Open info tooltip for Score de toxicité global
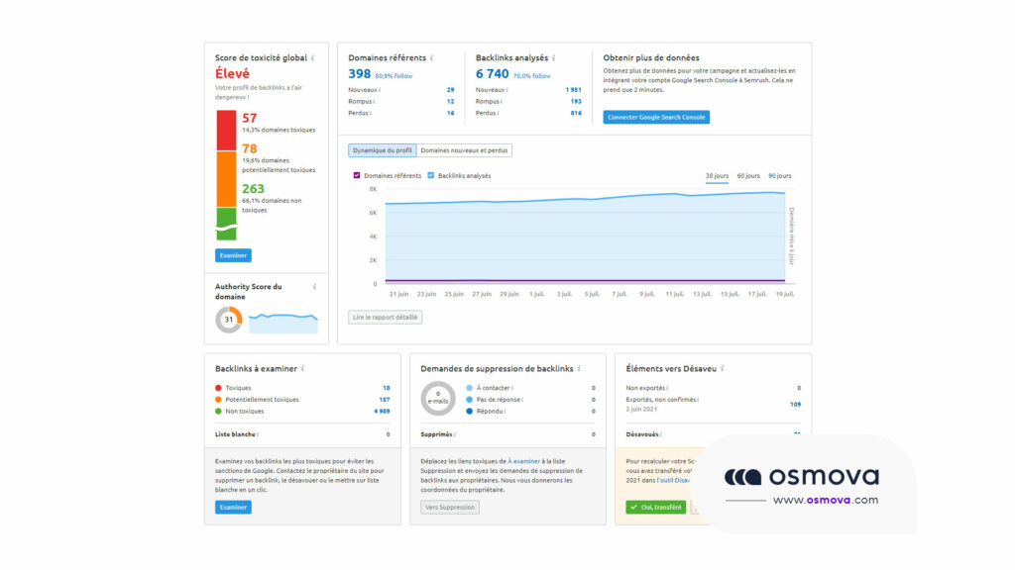Viewport: 1015px width, 570px height. point(312,57)
